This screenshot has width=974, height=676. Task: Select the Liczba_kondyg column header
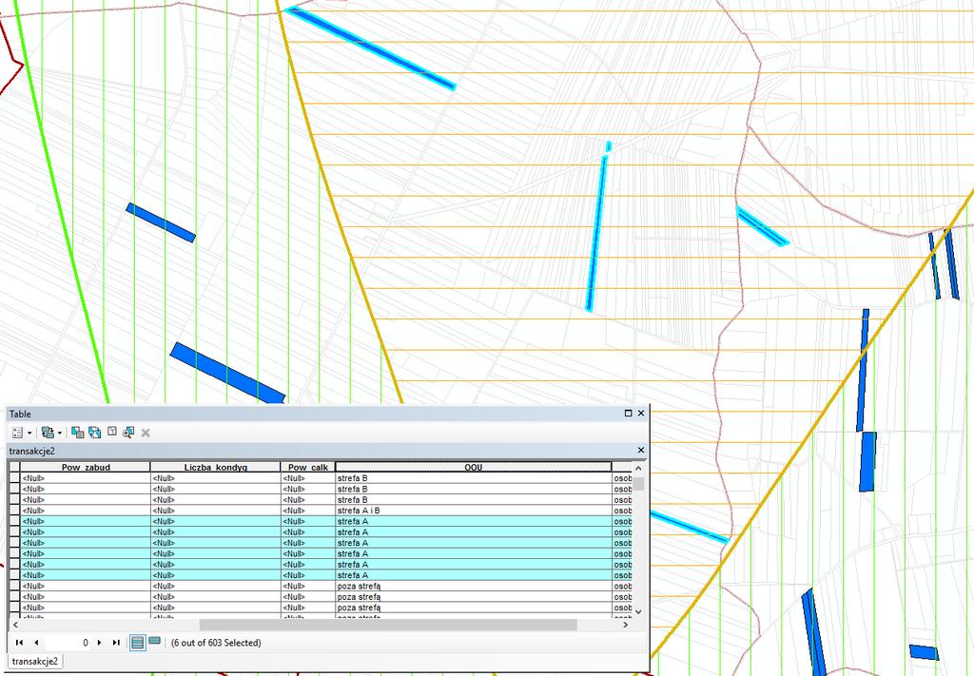coord(216,467)
